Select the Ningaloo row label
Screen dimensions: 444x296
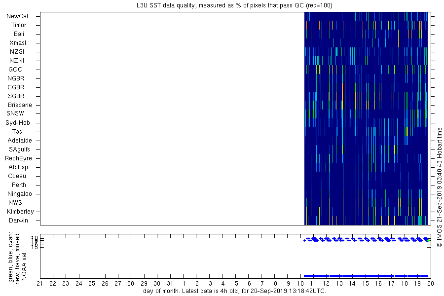coord(20,194)
